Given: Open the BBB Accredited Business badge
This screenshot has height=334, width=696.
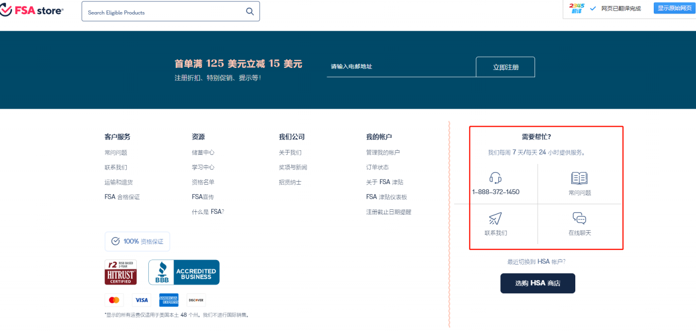Looking at the screenshot, I should pyautogui.click(x=184, y=272).
